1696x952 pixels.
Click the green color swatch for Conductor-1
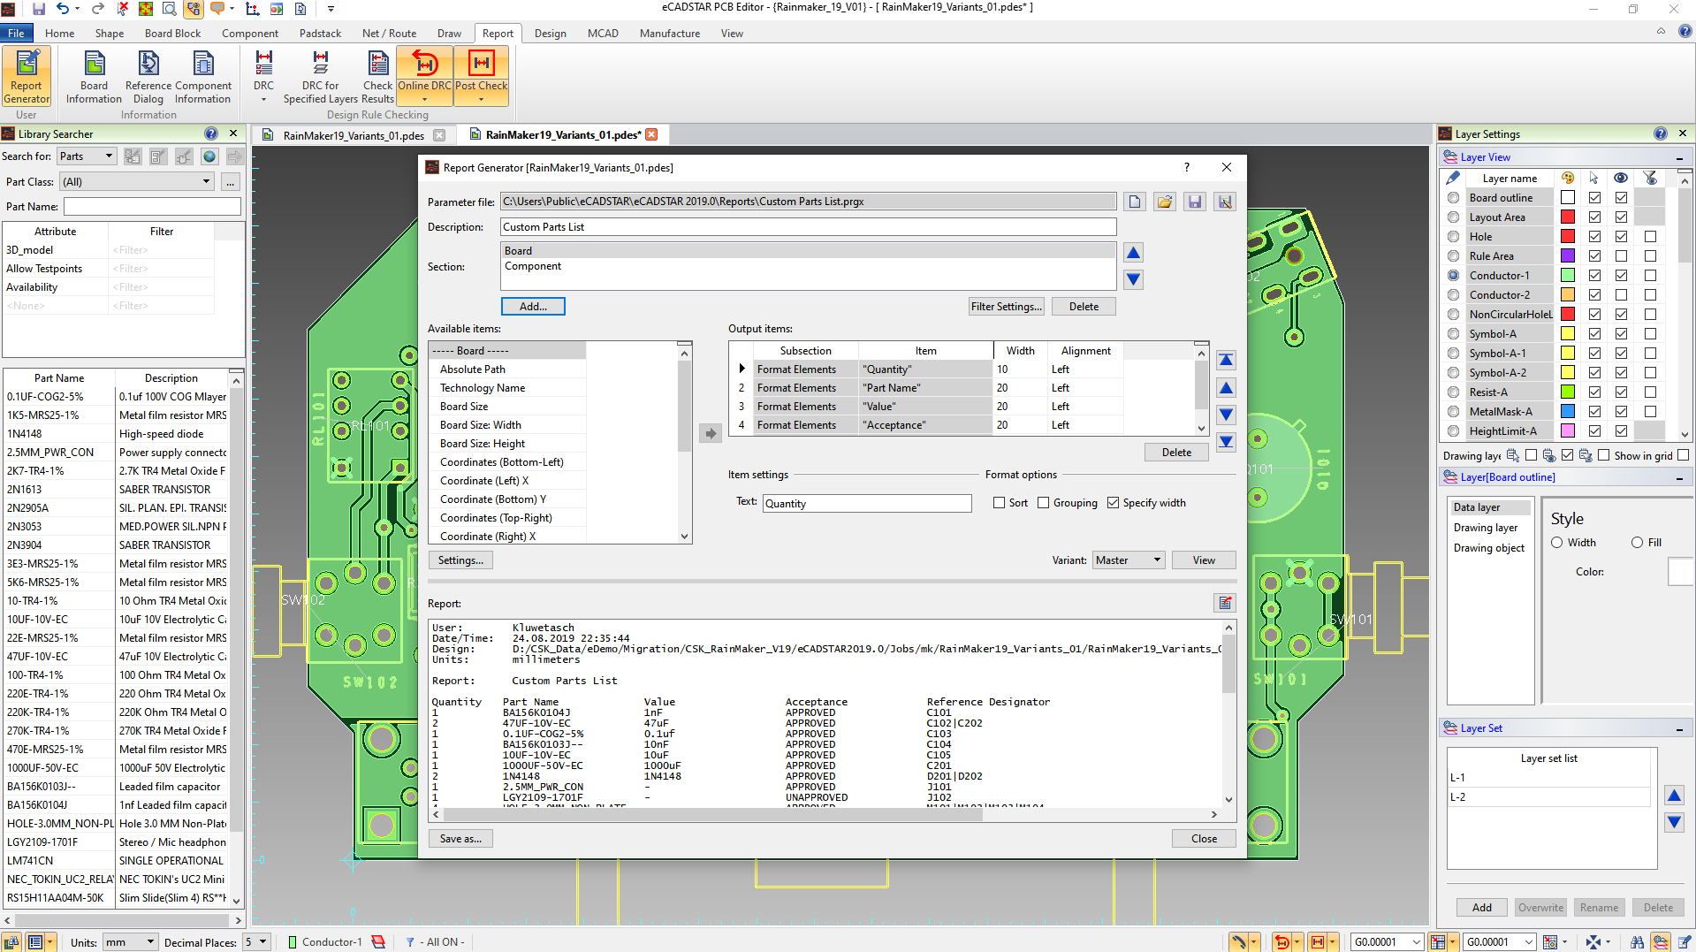1568,276
